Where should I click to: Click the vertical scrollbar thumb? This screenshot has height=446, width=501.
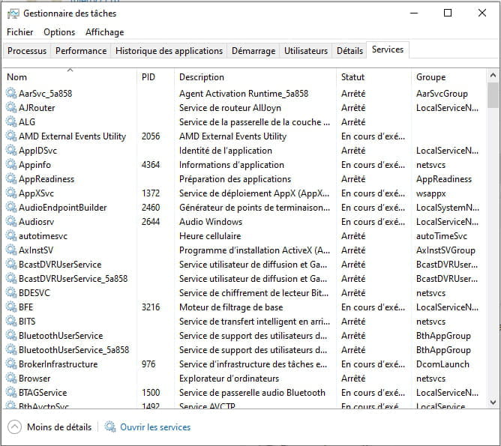tap(493, 94)
